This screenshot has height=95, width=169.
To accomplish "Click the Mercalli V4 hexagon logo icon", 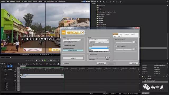I will click(x=83, y=32).
